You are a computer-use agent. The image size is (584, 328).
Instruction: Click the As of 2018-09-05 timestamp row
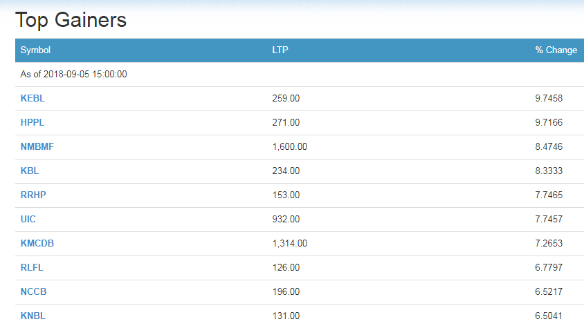pos(300,75)
